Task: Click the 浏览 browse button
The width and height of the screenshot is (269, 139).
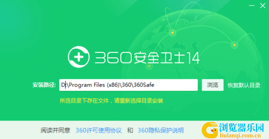Action: tap(213, 85)
